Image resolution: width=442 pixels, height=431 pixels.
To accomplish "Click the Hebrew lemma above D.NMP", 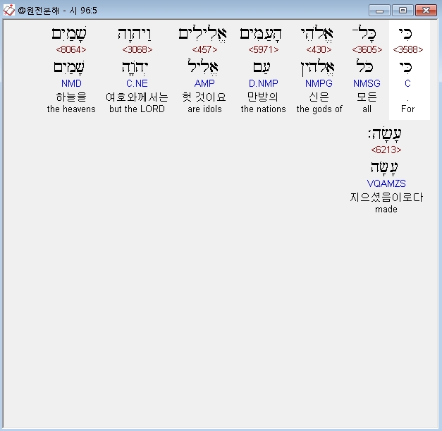I will (x=262, y=68).
